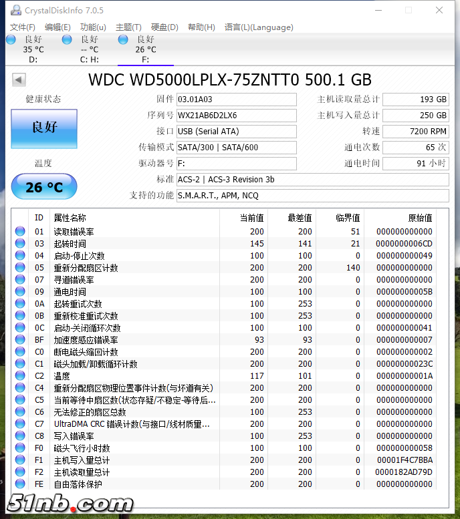
Task: Click blue status icon next to 温度 attribute C2
Action: pyautogui.click(x=20, y=376)
